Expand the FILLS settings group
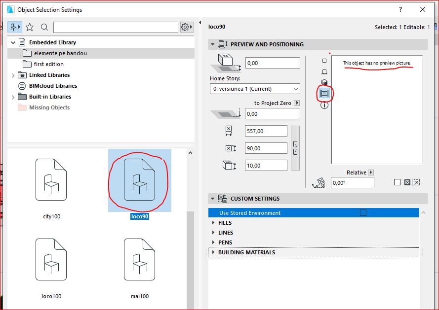Image resolution: width=439 pixels, height=310 pixels. point(213,223)
